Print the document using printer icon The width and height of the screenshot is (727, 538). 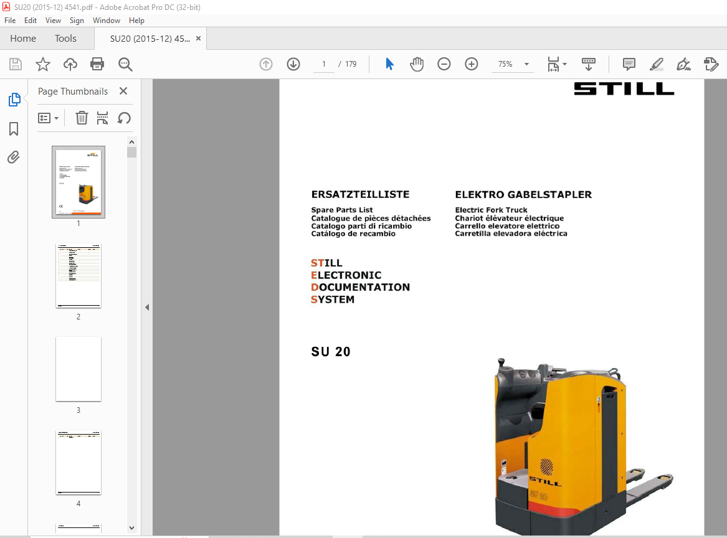tap(97, 64)
